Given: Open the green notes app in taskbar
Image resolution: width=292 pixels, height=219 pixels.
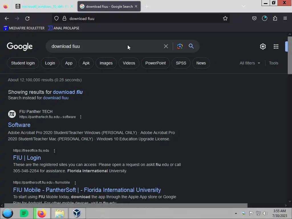Looking at the screenshot, I should point(24,213).
